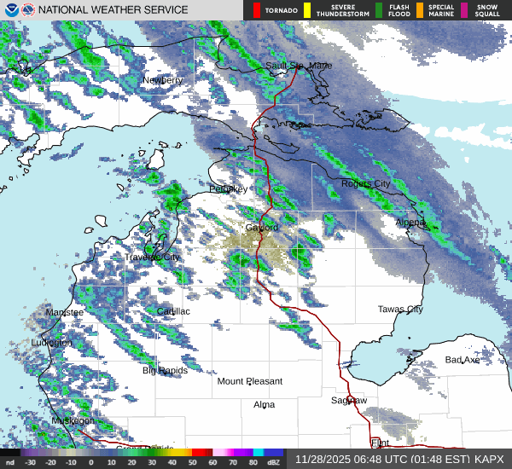Click the NOAA logo in the header
The width and height of the screenshot is (512, 469).
click(x=10, y=10)
